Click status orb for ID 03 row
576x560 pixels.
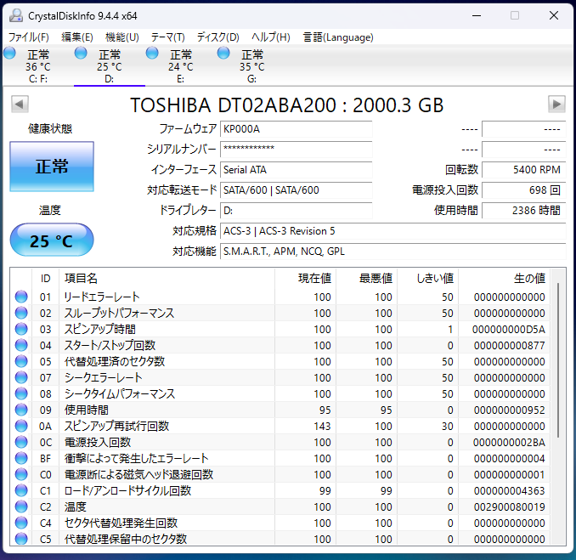click(21, 329)
